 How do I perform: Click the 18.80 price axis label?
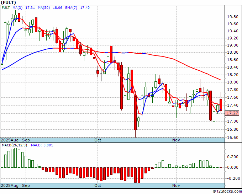(233, 53)
